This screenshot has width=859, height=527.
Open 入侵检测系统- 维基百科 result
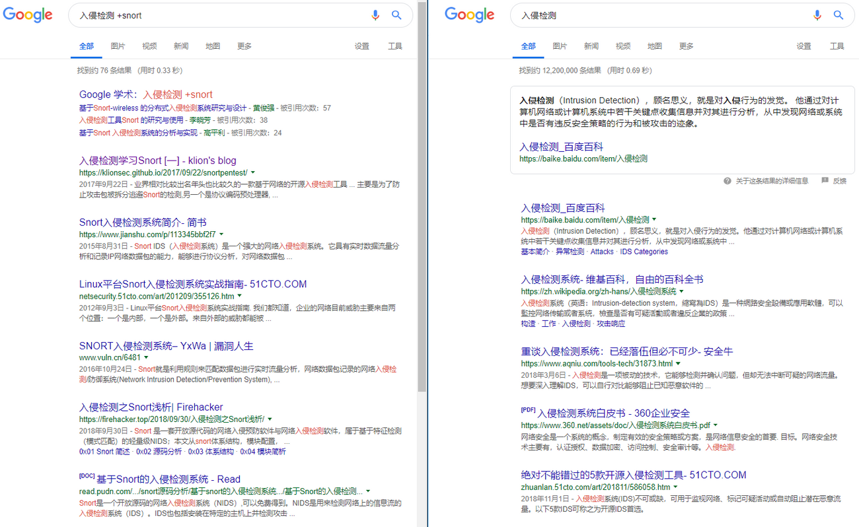612,279
